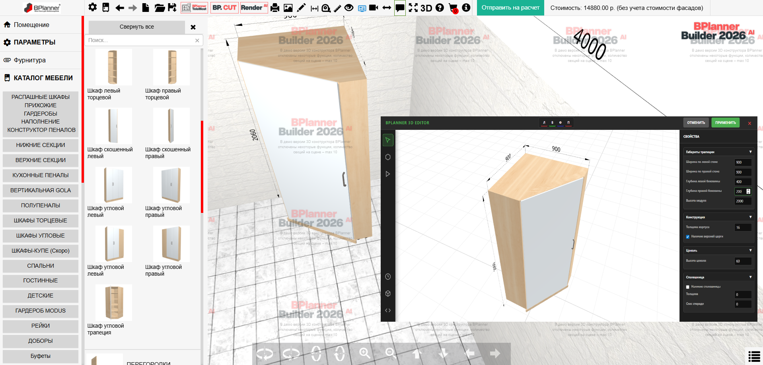This screenshot has height=365, width=763.
Task: Click ОТМЕНИТЬ in 3D editor
Action: (696, 123)
